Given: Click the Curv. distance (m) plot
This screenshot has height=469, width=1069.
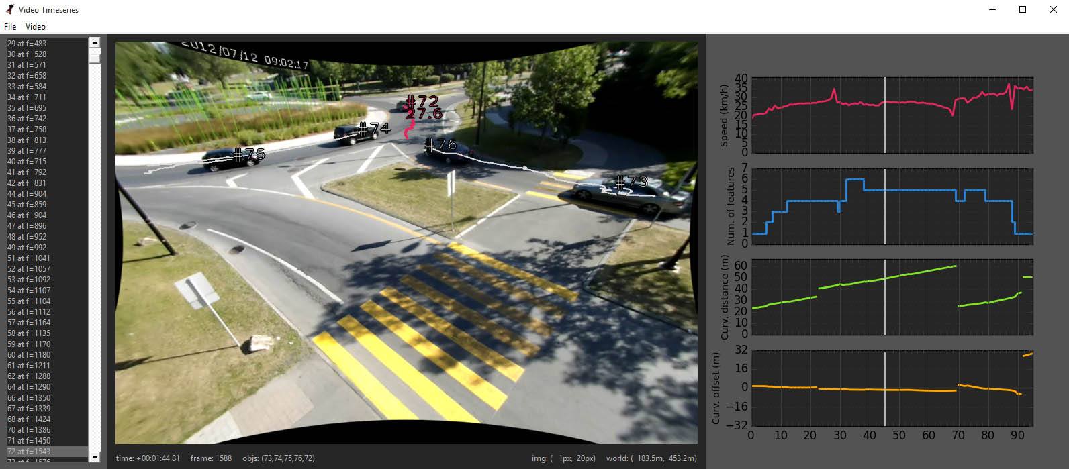Looking at the screenshot, I should coord(892,297).
